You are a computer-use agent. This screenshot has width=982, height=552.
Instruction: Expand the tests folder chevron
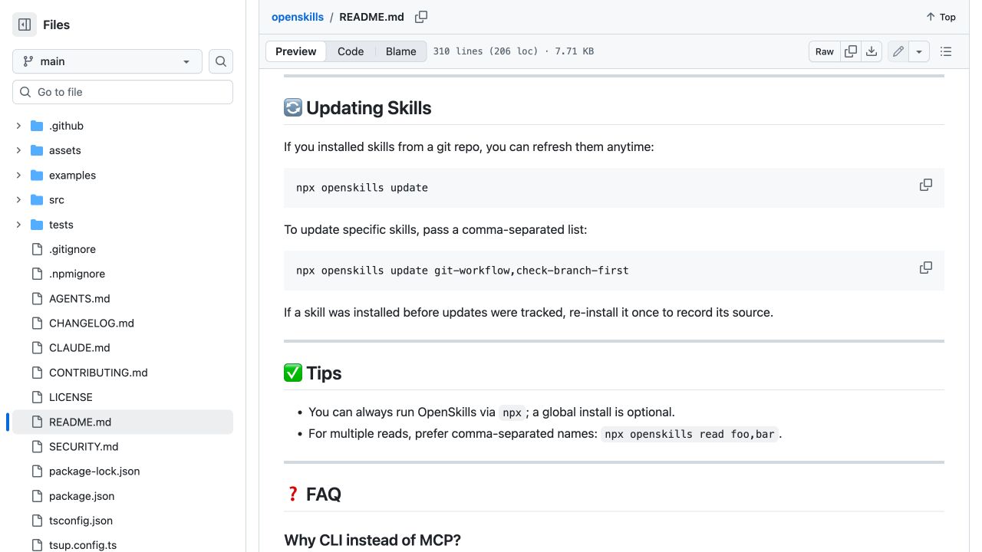point(18,225)
